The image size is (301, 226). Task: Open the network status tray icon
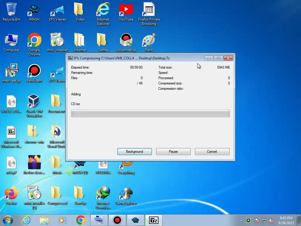click(264, 220)
